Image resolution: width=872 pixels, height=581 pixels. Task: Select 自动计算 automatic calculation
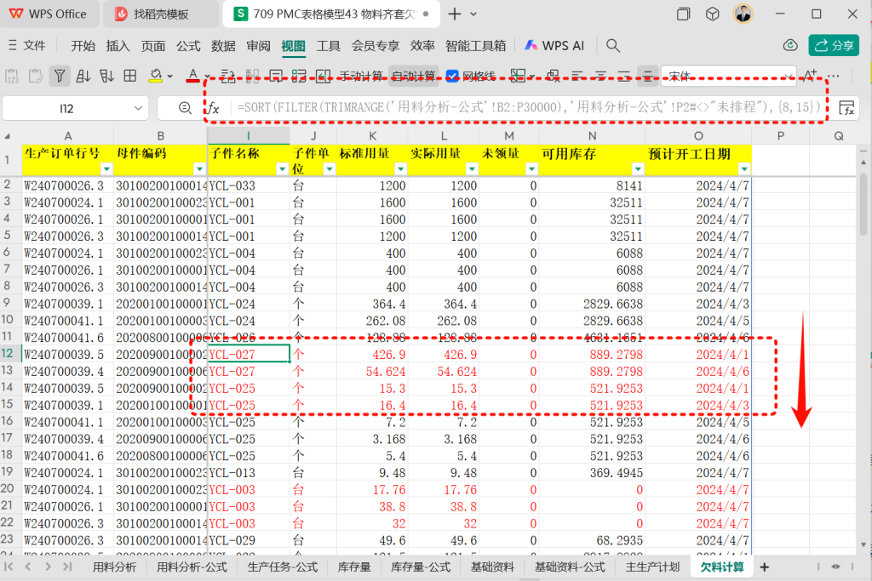point(413,76)
